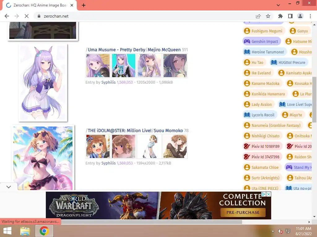Viewport: 317px width, 237px height.
Task: Open Pixiv Id 10189189 artist tag
Action: [x=262, y=146]
